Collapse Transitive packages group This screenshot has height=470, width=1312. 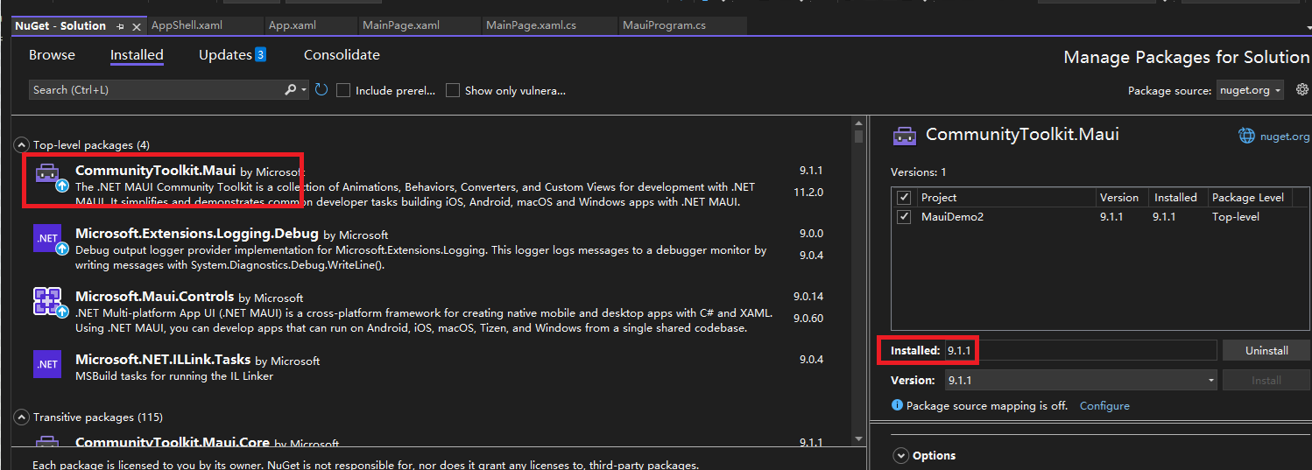(x=20, y=417)
